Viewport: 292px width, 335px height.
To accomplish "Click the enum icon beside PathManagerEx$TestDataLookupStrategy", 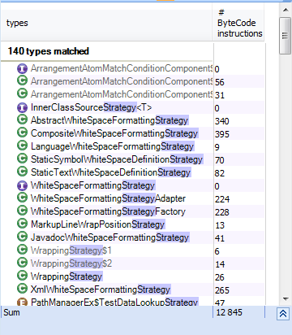I will tap(22, 302).
